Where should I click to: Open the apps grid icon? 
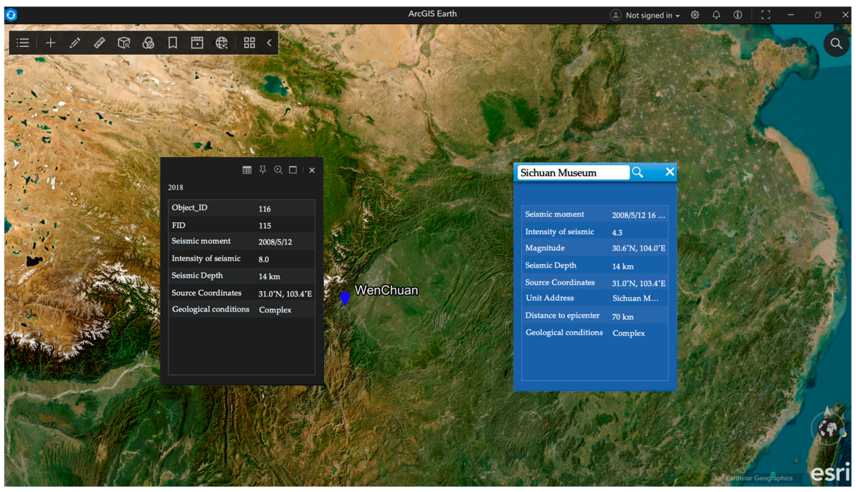coord(249,43)
